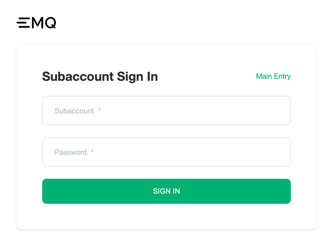This screenshot has width=334, height=246.
Task: Click the asterisk beside Subaccount
Action: [x=99, y=110]
